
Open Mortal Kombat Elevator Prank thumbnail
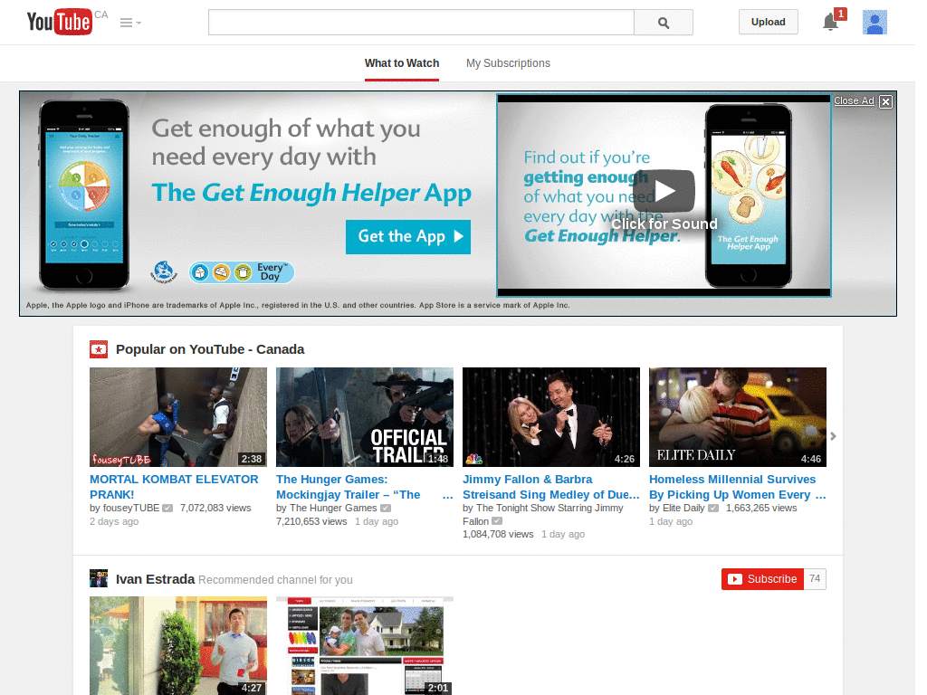[x=178, y=416]
